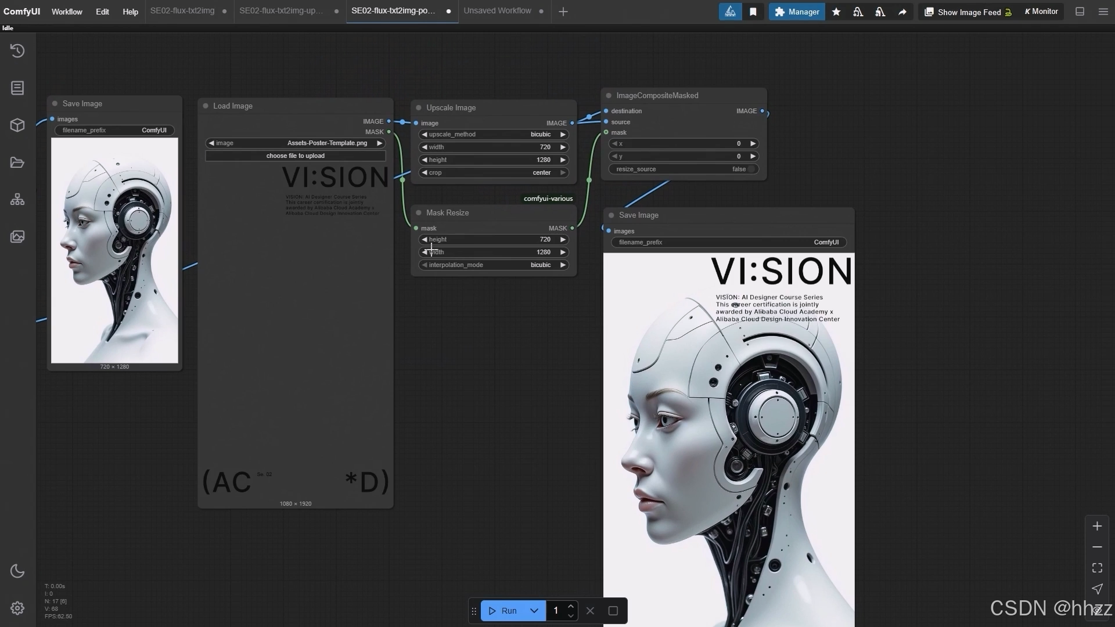The image size is (1115, 627).
Task: Open settings gear icon in sidebar
Action: 17,608
